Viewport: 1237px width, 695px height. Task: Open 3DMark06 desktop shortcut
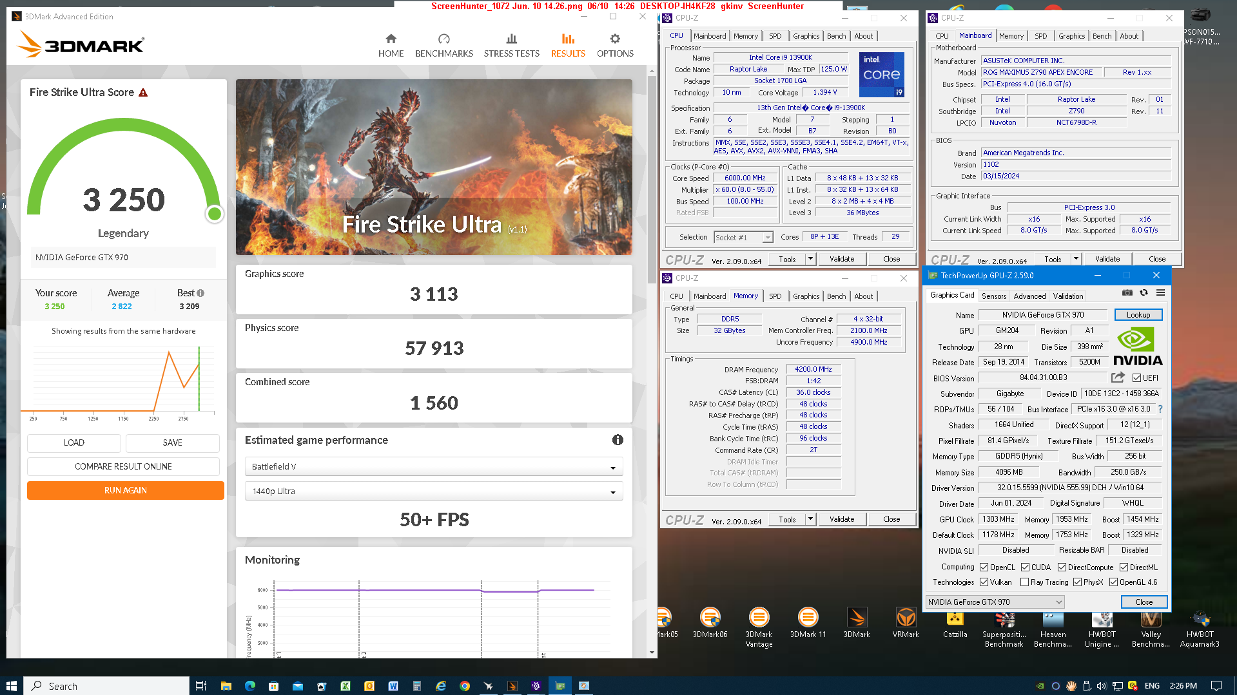click(x=710, y=623)
